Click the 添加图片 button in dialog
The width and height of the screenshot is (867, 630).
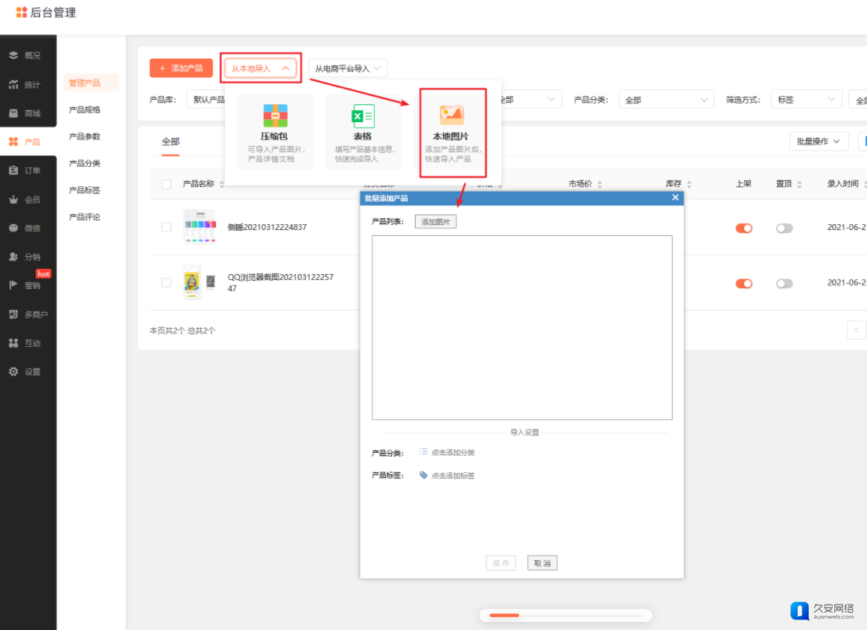(436, 222)
